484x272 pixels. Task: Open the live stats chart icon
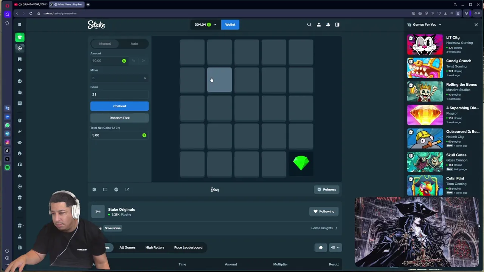pyautogui.click(x=116, y=190)
